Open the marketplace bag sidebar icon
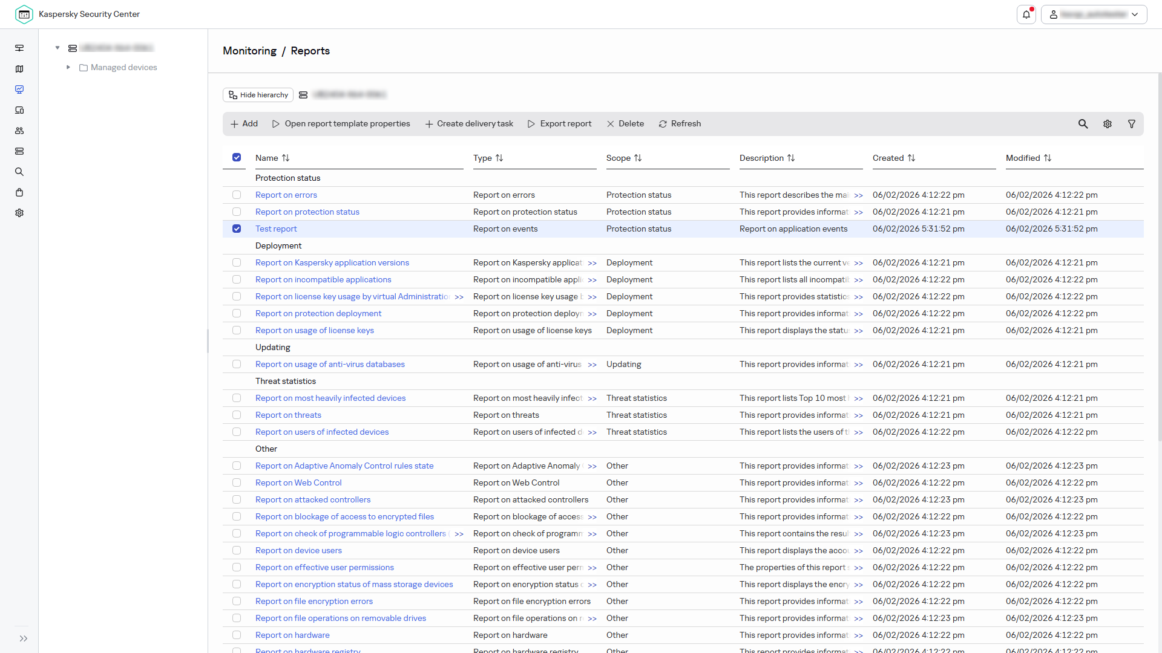The height and width of the screenshot is (653, 1162). coord(19,192)
